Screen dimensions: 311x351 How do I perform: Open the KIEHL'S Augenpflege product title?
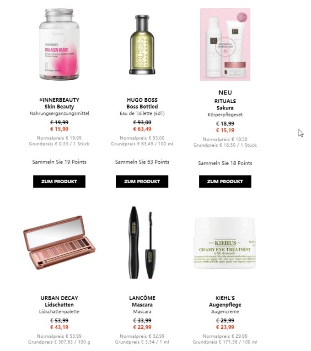tap(225, 302)
